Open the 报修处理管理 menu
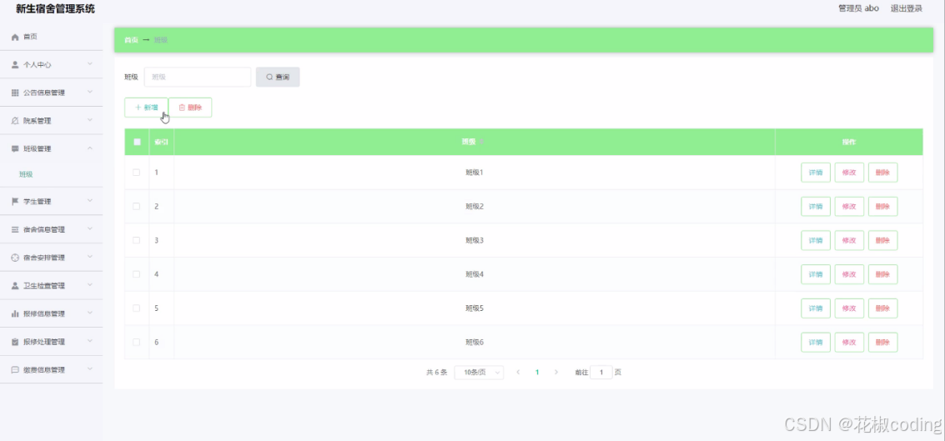945x441 pixels. [x=51, y=342]
